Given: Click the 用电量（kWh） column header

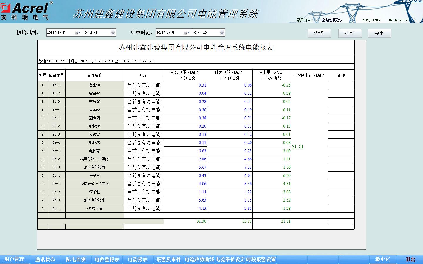Looking at the screenshot, I should 272,72.
